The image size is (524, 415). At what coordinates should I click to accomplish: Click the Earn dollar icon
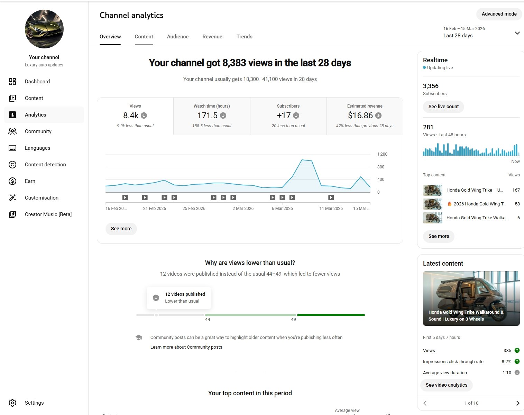[x=12, y=181]
